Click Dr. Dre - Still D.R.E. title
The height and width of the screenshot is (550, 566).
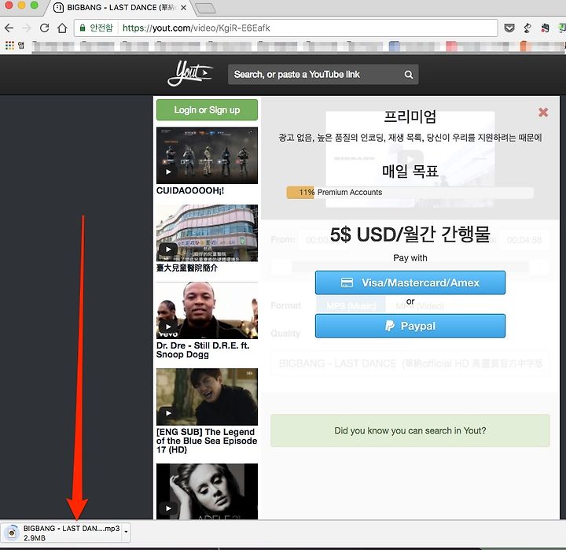203,350
